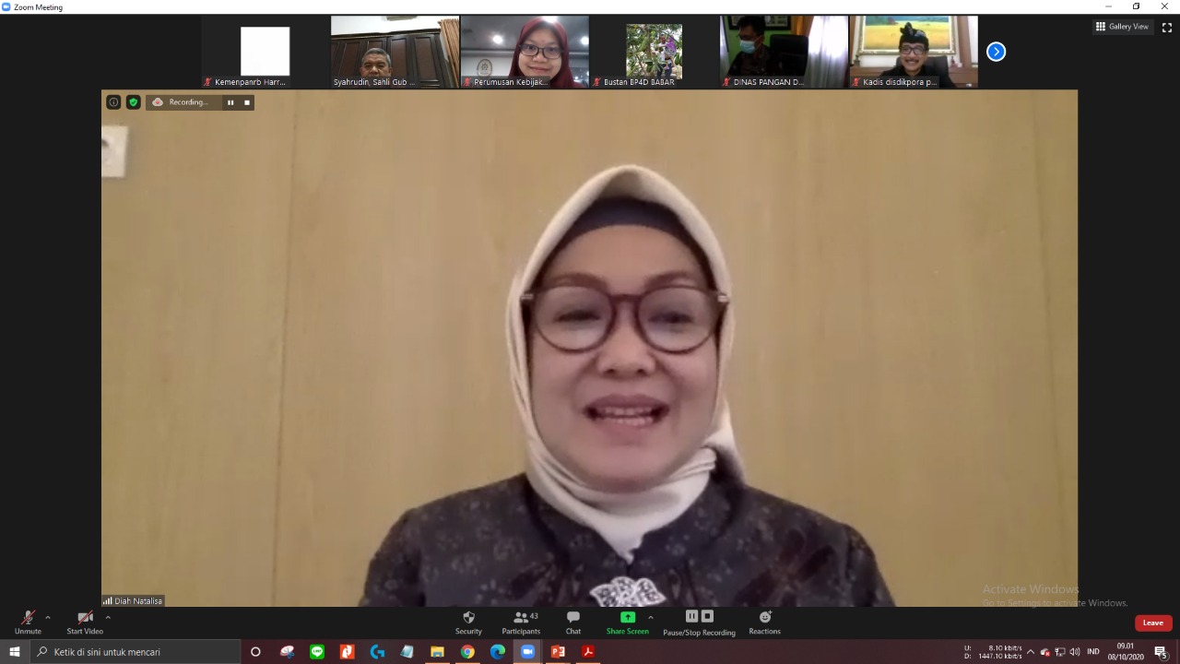Click speaker name label Diah Natalisa
The height and width of the screenshot is (664, 1180).
click(x=138, y=601)
